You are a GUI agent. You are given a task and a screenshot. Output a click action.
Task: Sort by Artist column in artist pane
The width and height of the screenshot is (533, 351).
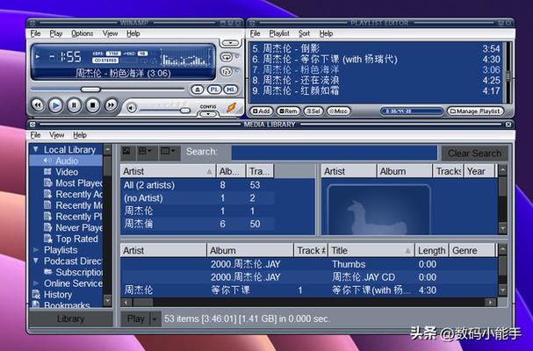tap(168, 171)
